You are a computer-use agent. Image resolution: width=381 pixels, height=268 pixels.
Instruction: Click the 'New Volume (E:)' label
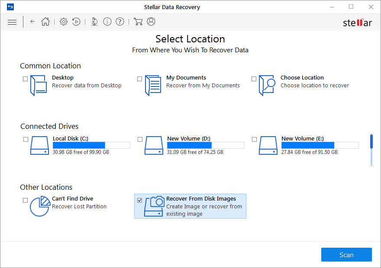click(x=303, y=138)
